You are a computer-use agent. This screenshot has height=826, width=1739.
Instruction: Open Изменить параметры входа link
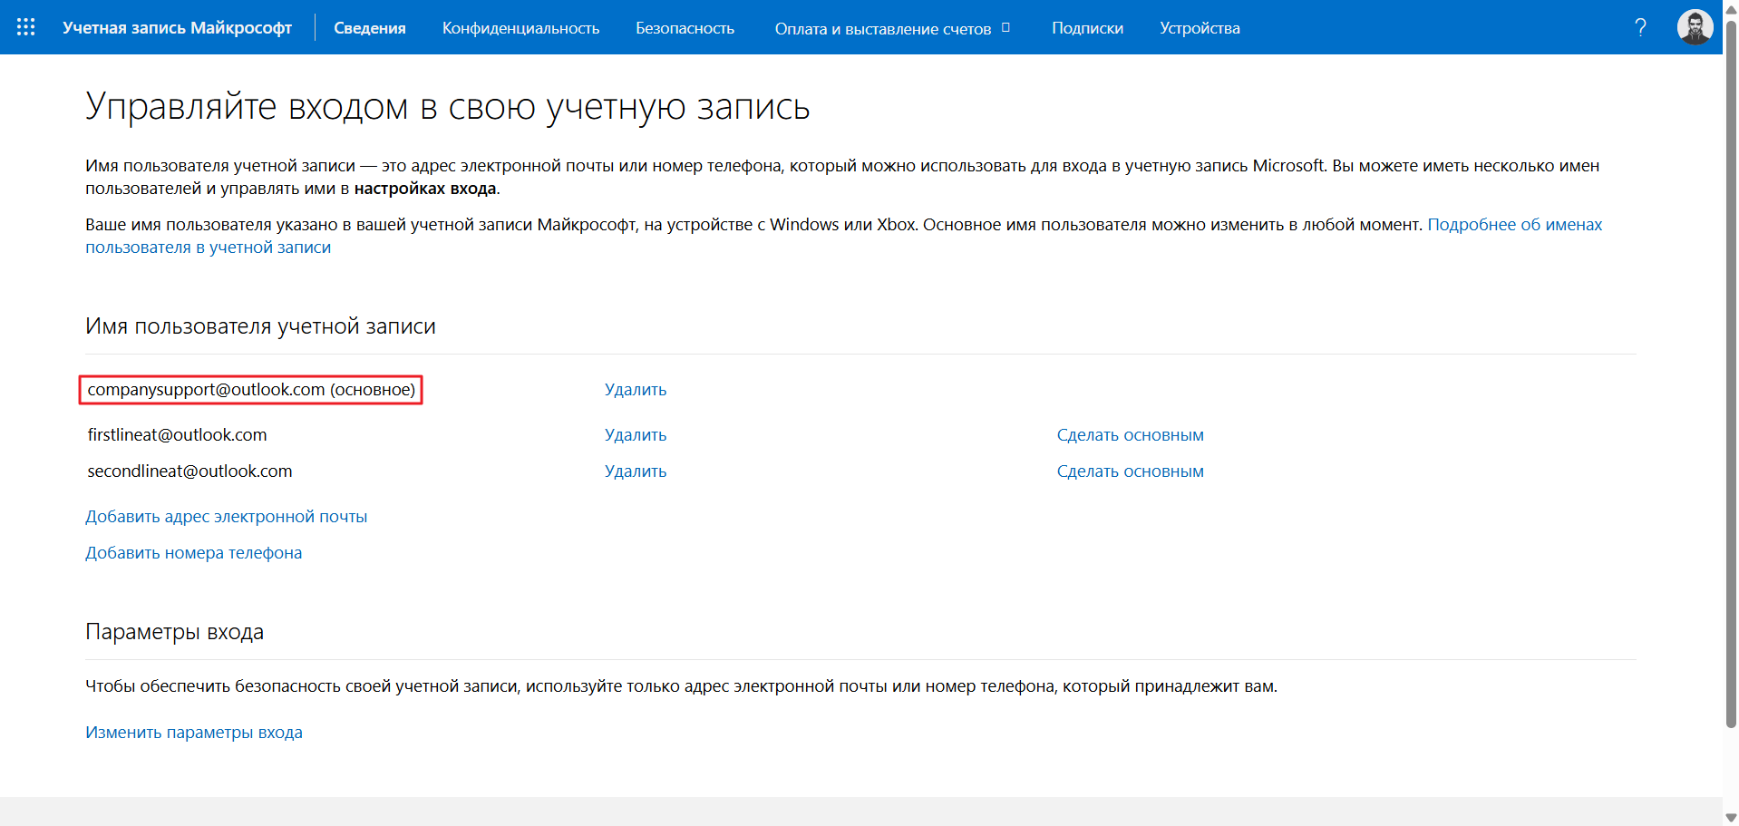click(193, 733)
